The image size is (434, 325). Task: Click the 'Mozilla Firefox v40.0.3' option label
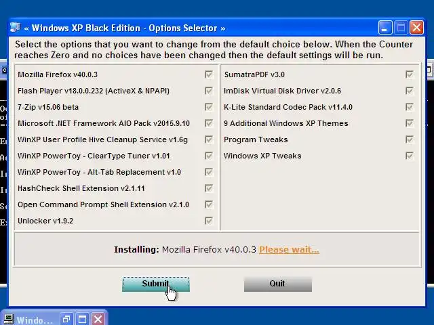pyautogui.click(x=58, y=74)
